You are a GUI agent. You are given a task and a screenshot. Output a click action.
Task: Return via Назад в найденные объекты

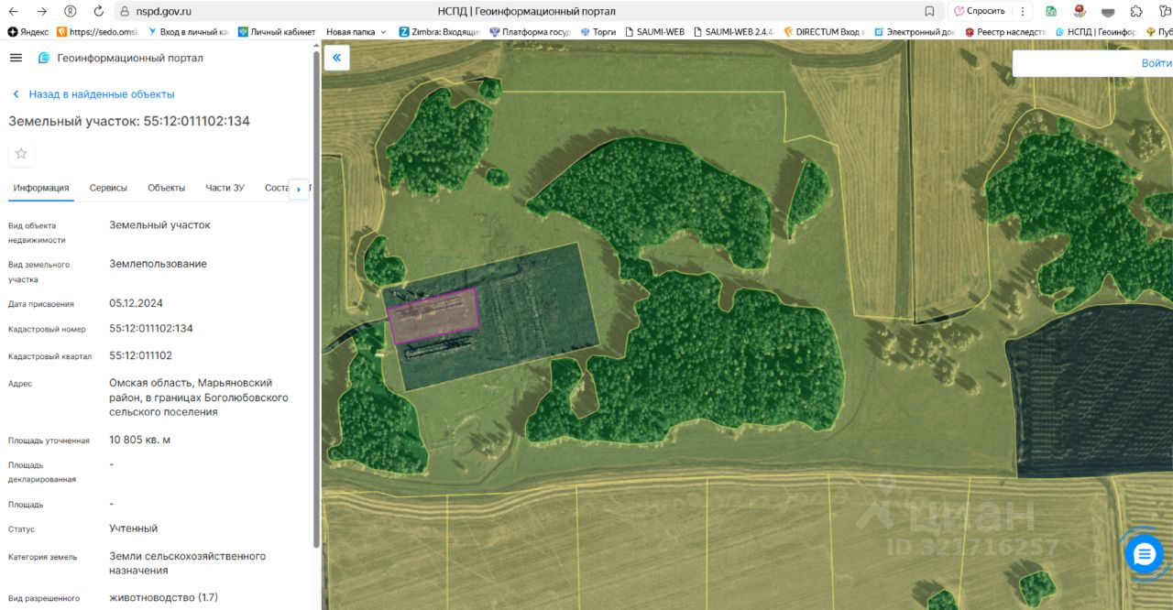point(93,94)
